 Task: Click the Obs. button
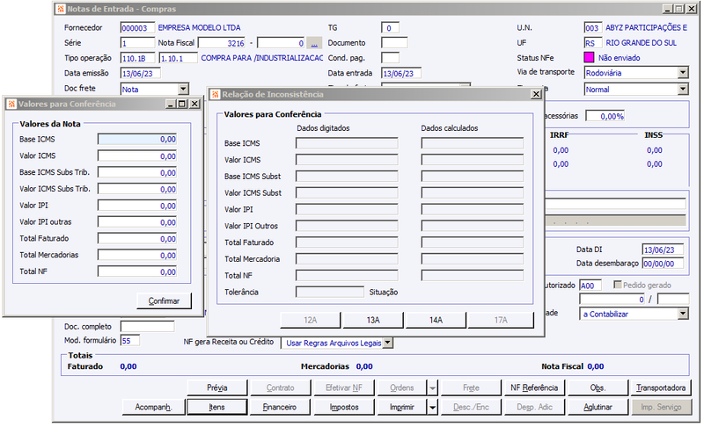[x=598, y=388]
